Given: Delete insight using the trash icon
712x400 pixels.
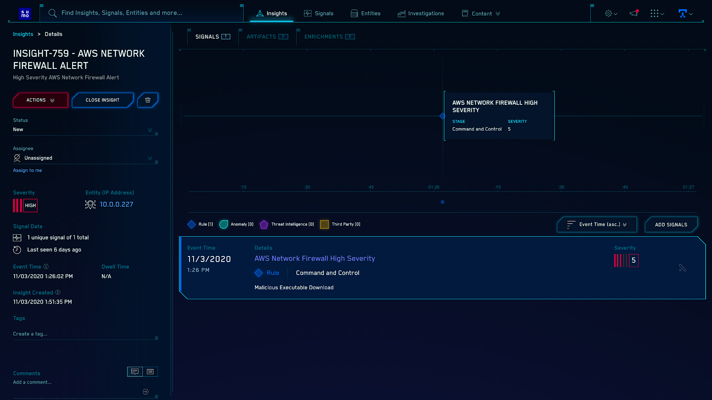Looking at the screenshot, I should coord(148,100).
